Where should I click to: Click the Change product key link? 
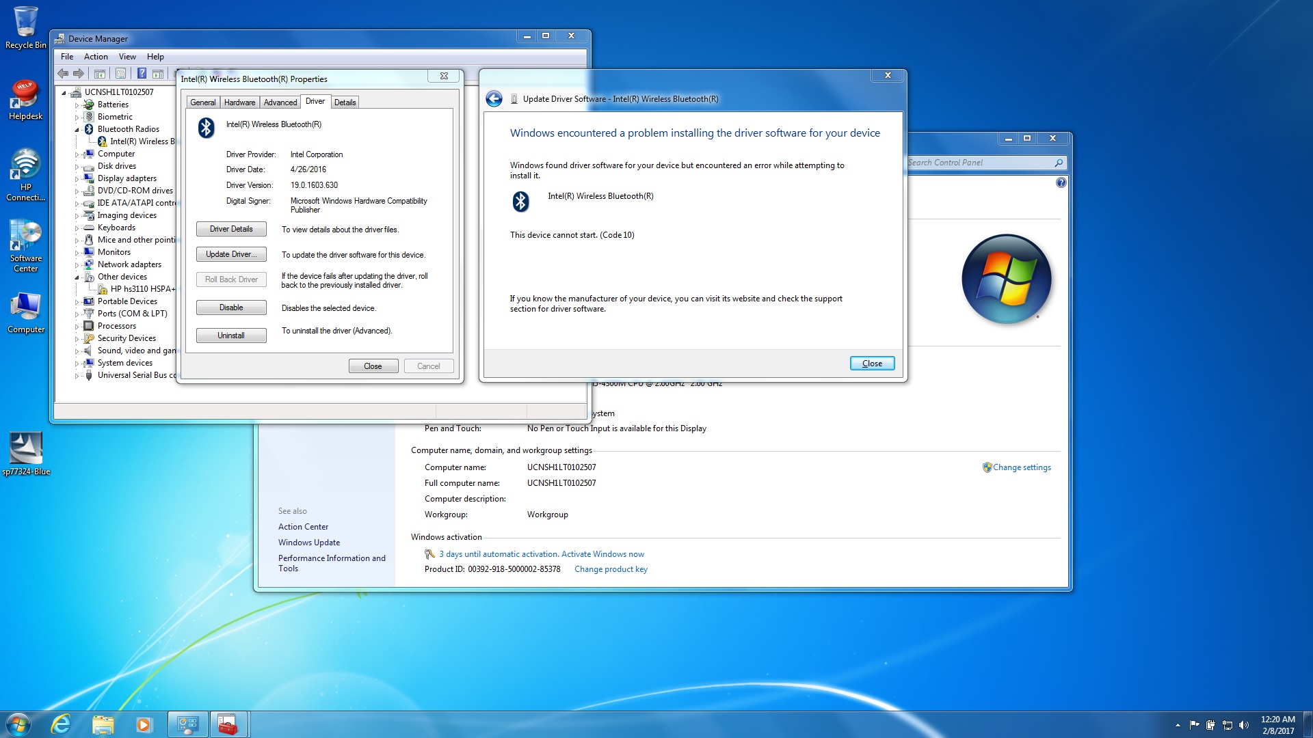611,569
